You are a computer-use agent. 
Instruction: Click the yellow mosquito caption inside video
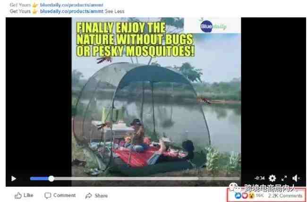pyautogui.click(x=135, y=39)
